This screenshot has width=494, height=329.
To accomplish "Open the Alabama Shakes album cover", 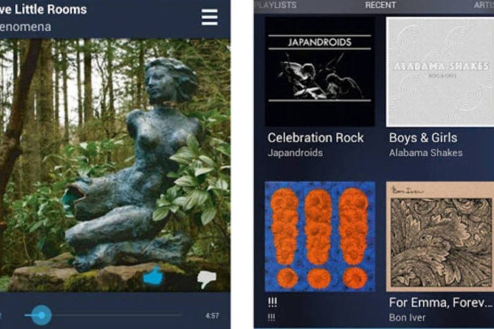I will coord(440,72).
